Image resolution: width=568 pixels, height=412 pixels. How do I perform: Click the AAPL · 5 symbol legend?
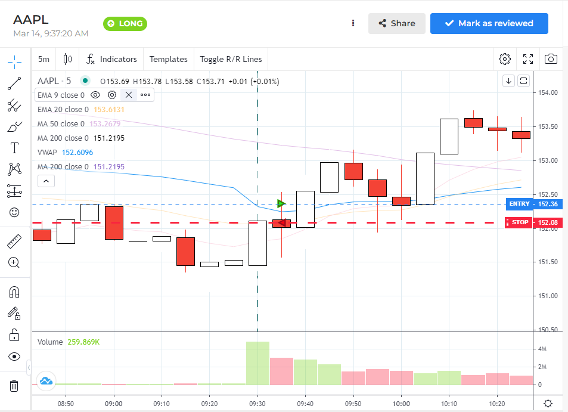(x=54, y=81)
